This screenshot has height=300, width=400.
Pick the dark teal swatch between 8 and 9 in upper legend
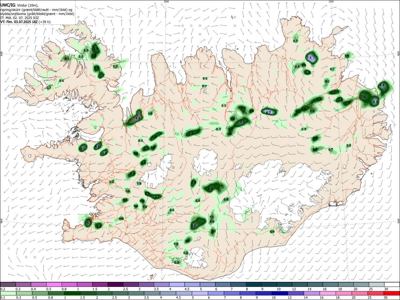[x=253, y=285]
